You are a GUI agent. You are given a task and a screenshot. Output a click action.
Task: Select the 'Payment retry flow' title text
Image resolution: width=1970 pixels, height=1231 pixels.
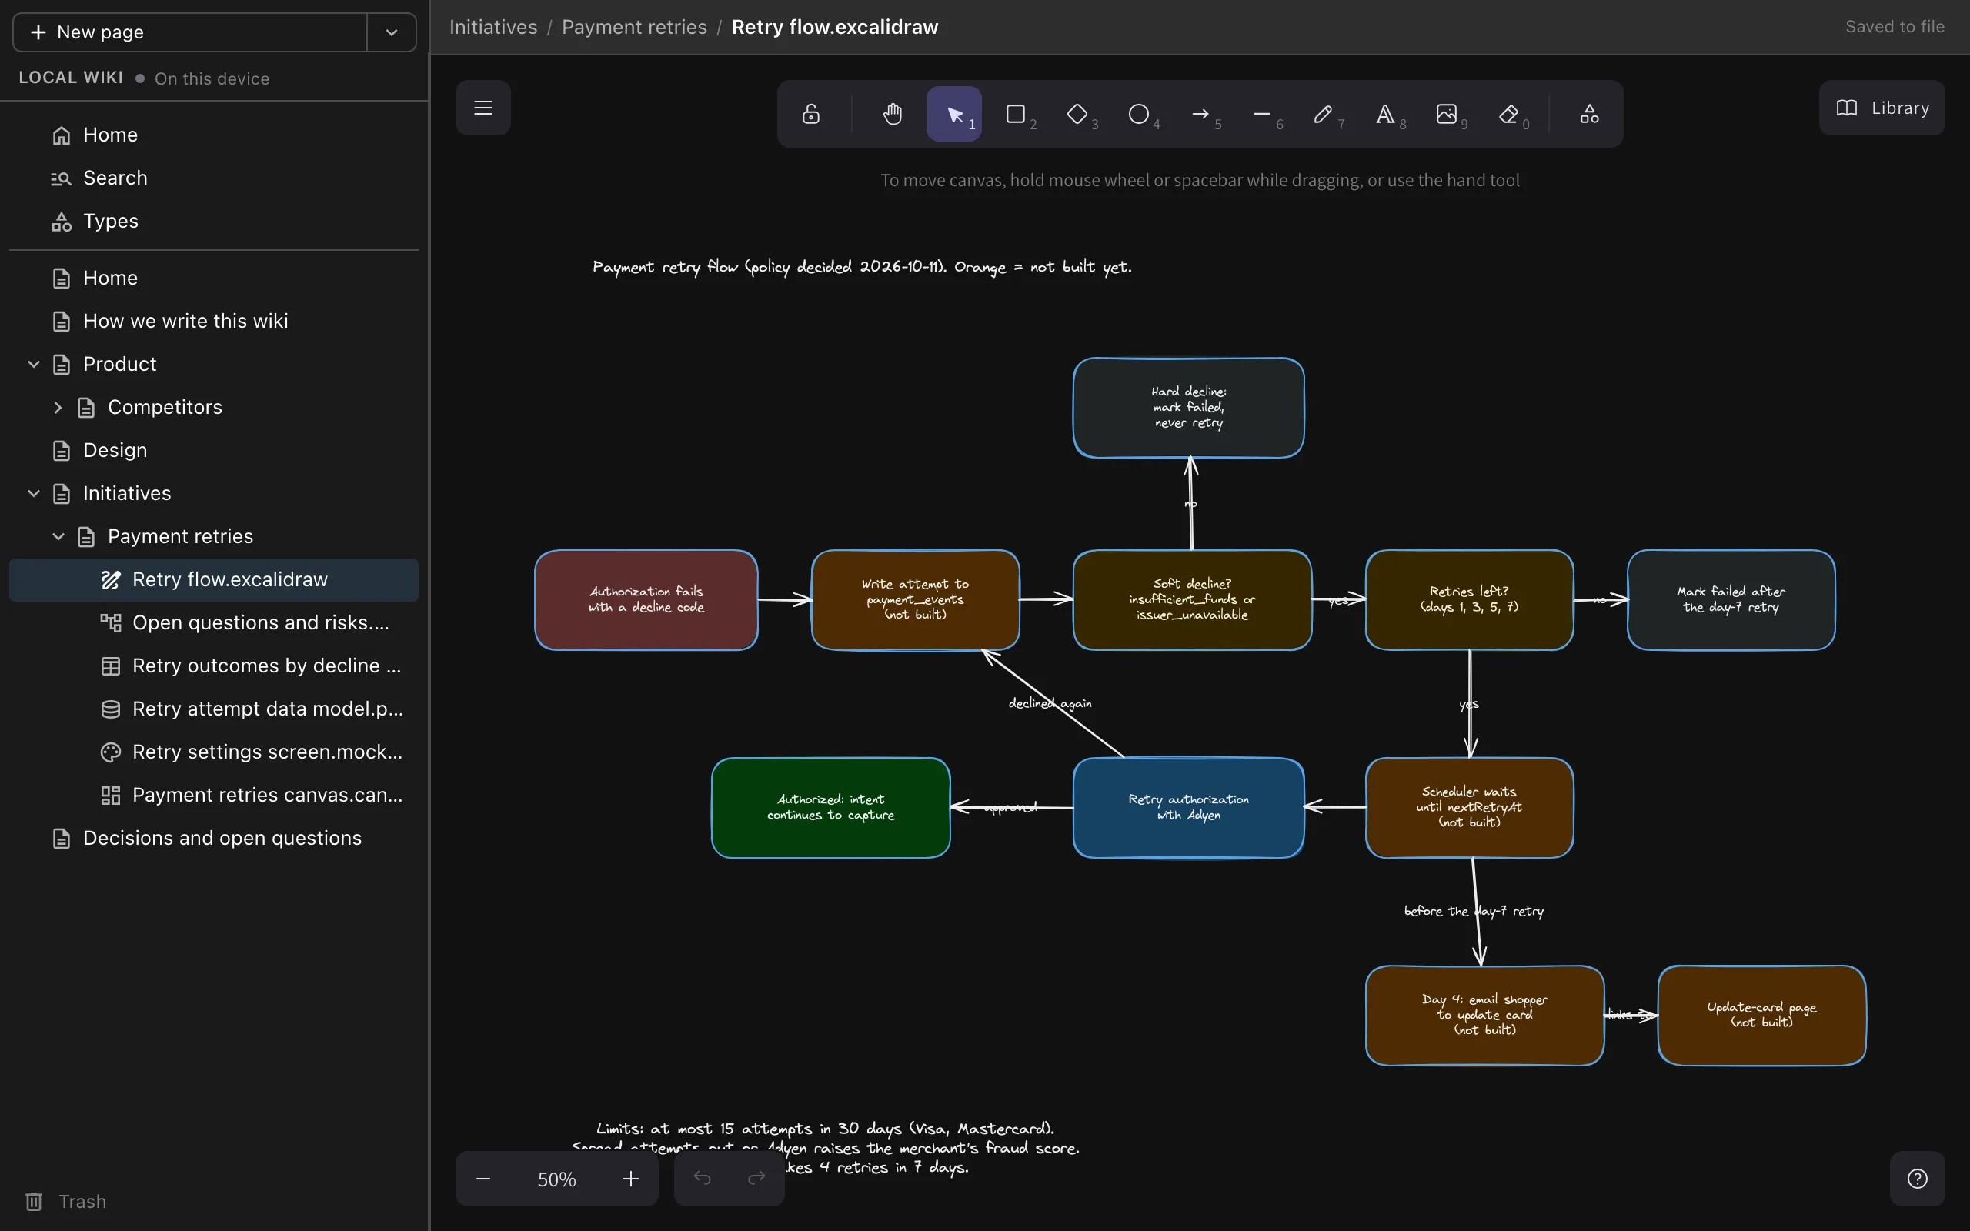(x=862, y=267)
